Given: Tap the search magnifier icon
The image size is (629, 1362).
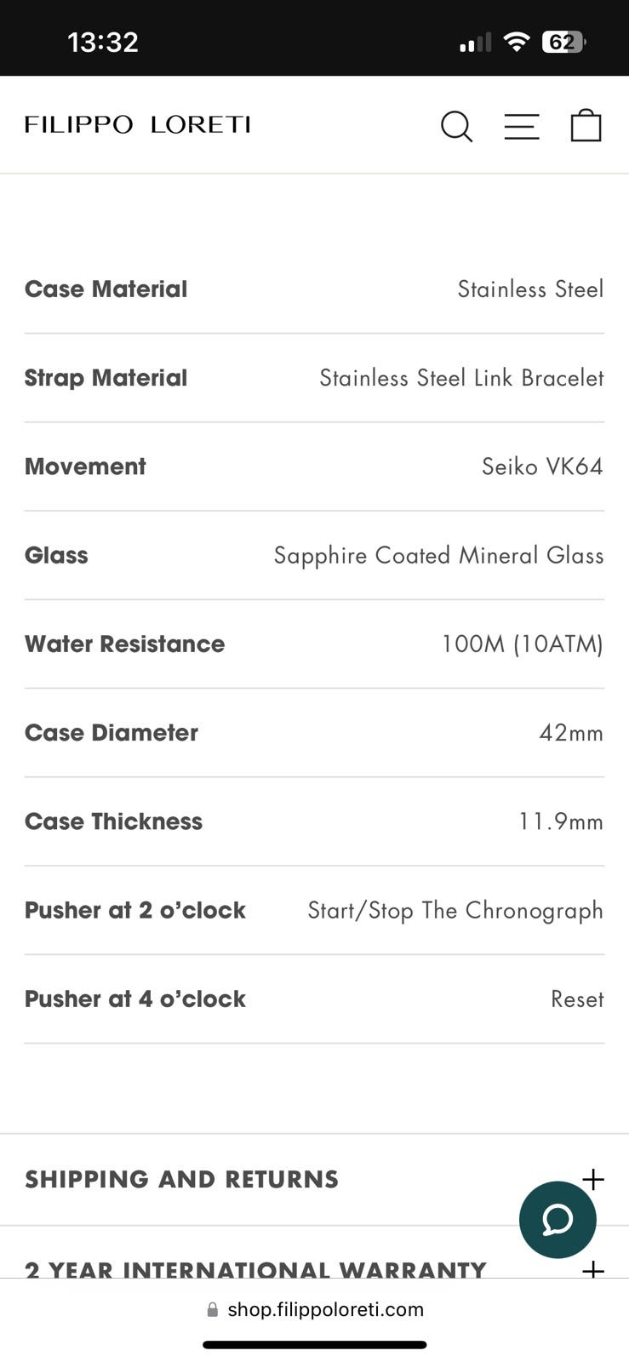Looking at the screenshot, I should click(456, 126).
